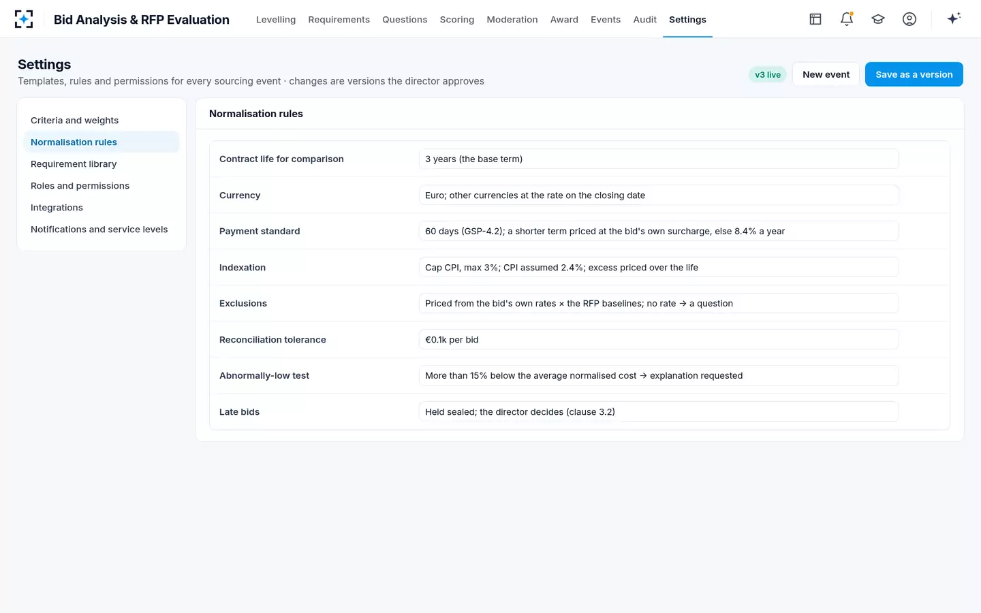Click the v3 live status badge
This screenshot has width=981, height=613.
pos(768,75)
